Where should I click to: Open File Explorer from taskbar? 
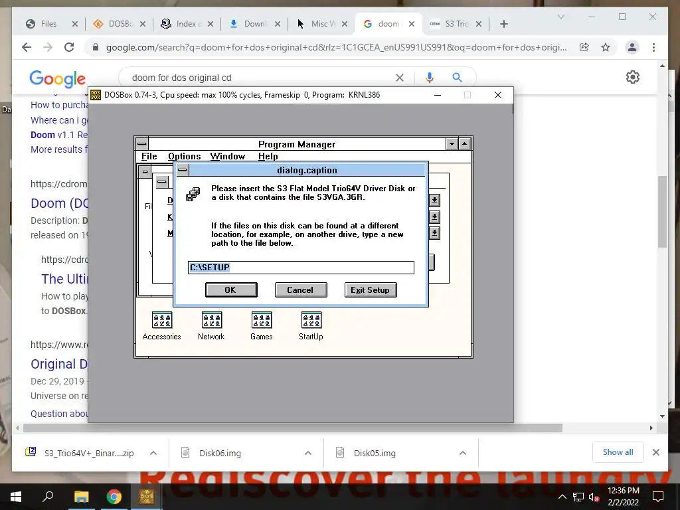[81, 497]
